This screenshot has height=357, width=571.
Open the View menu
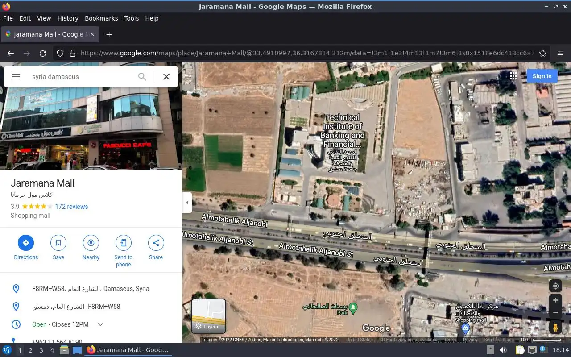coord(44,18)
